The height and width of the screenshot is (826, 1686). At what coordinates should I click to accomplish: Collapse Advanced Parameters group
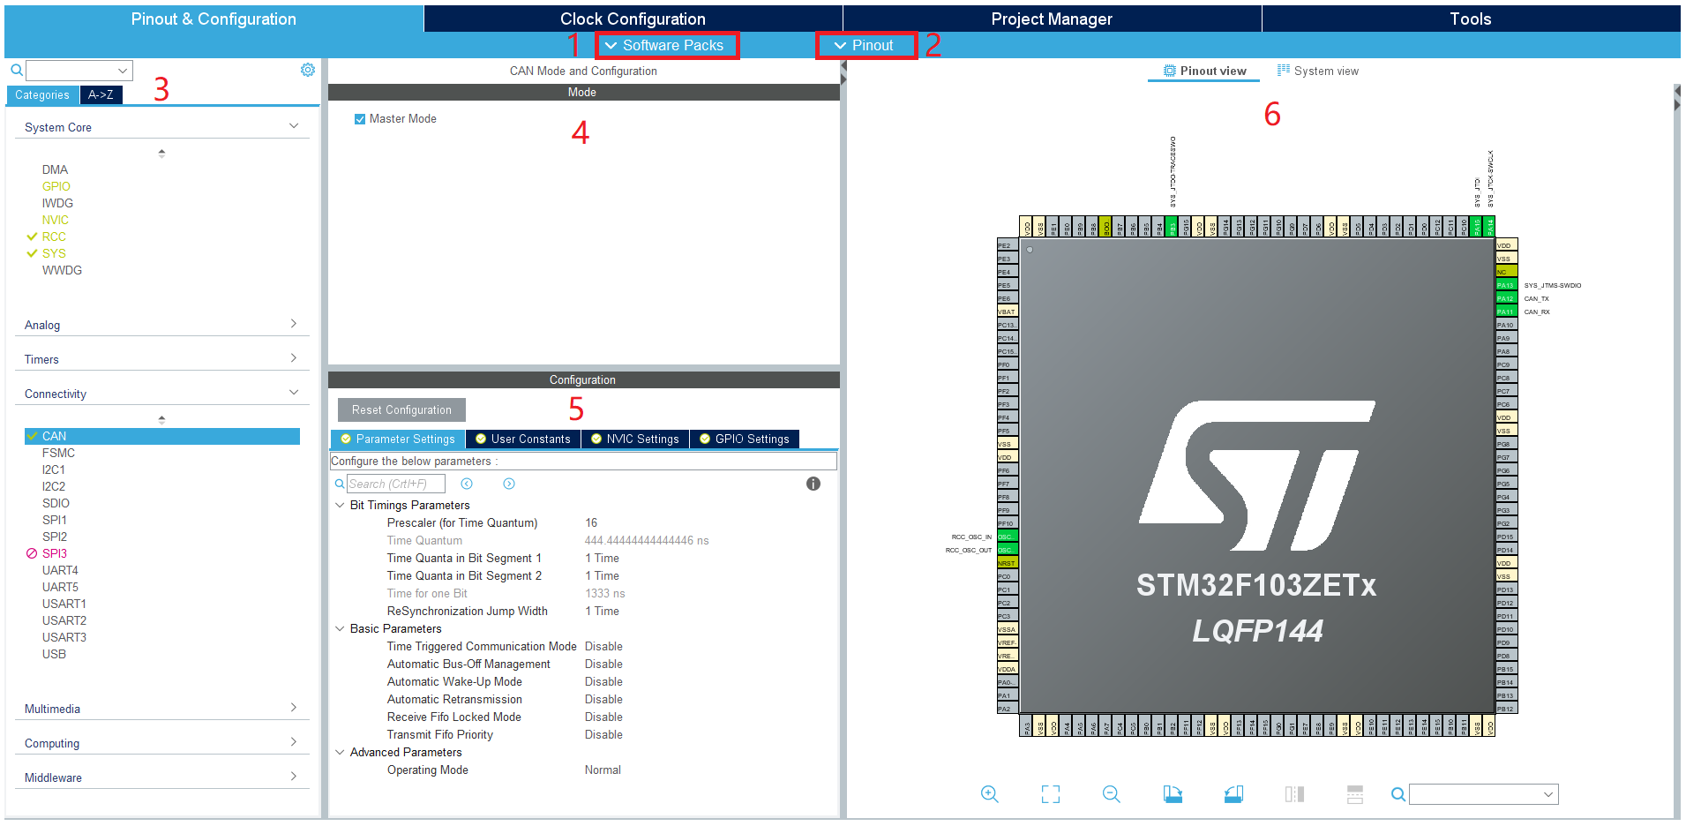coord(340,753)
